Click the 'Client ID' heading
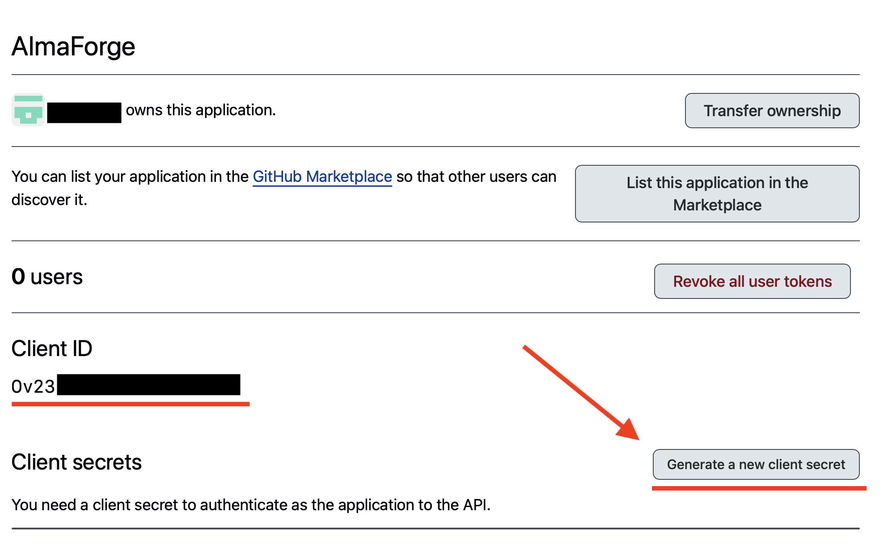 click(52, 348)
